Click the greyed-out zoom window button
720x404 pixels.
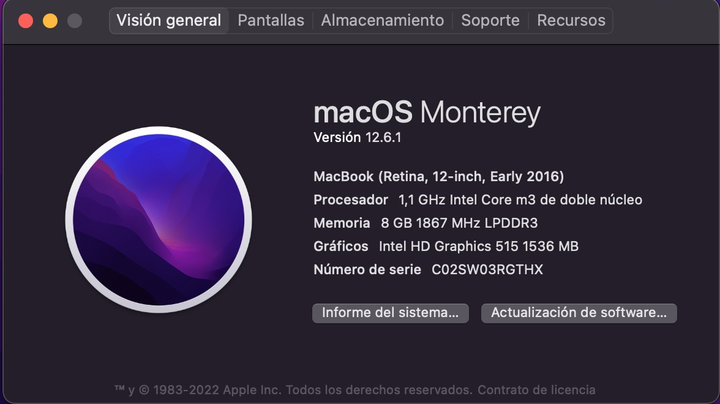[x=75, y=21]
